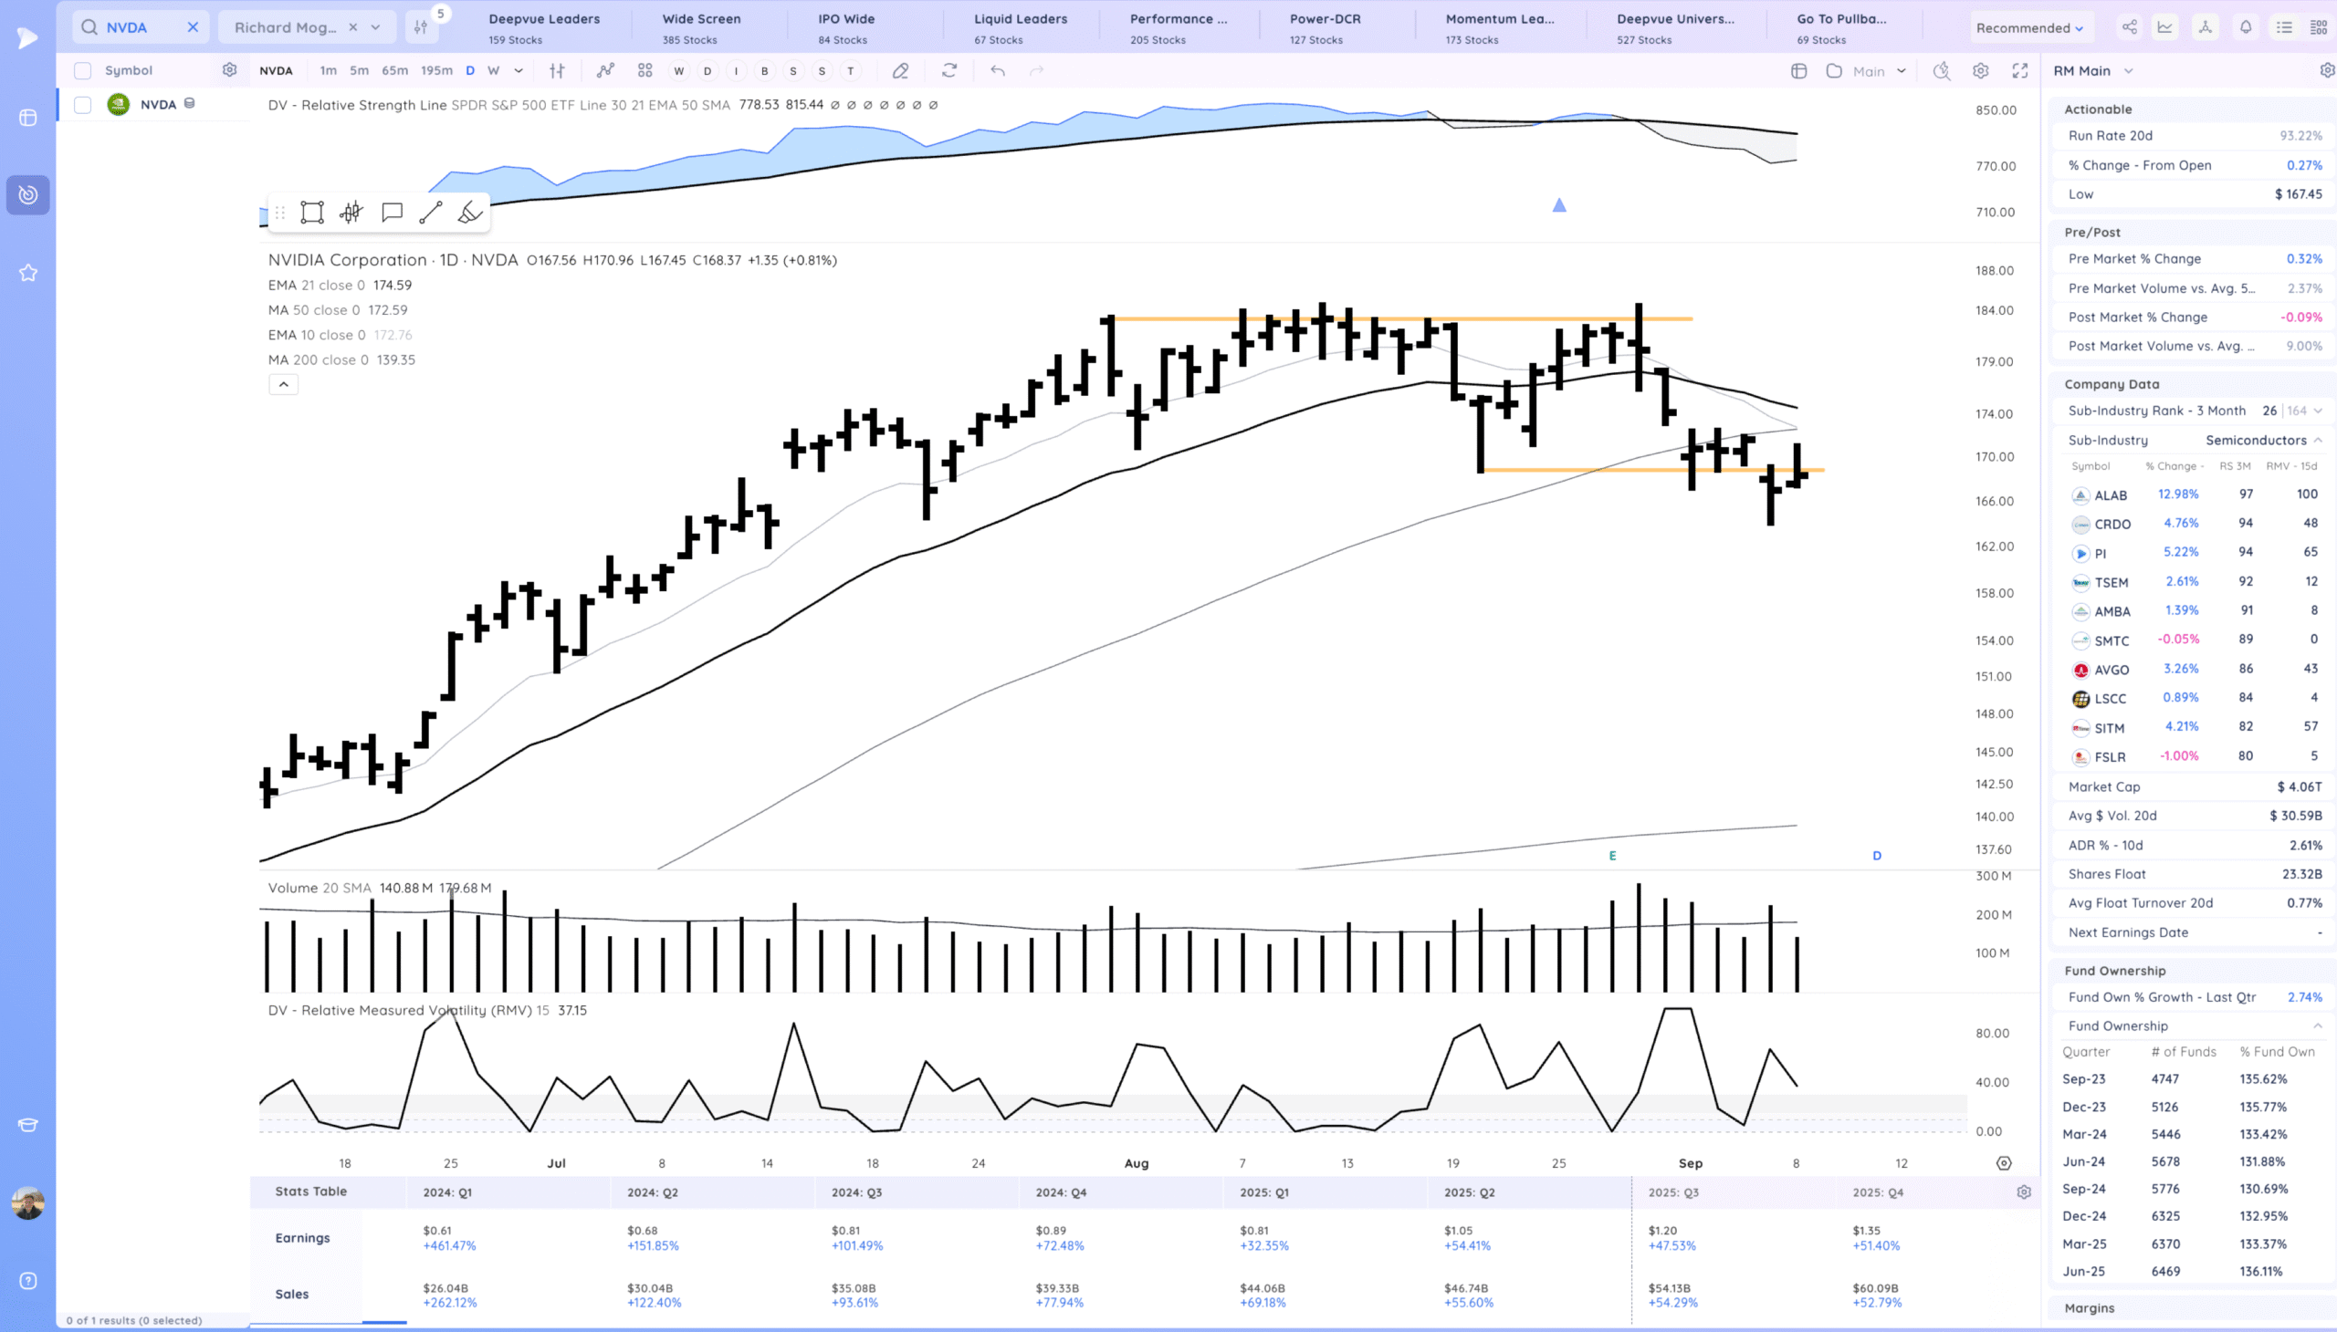Toggle the T circle marker button
Screen dimensions: 2337x1332
[851, 70]
